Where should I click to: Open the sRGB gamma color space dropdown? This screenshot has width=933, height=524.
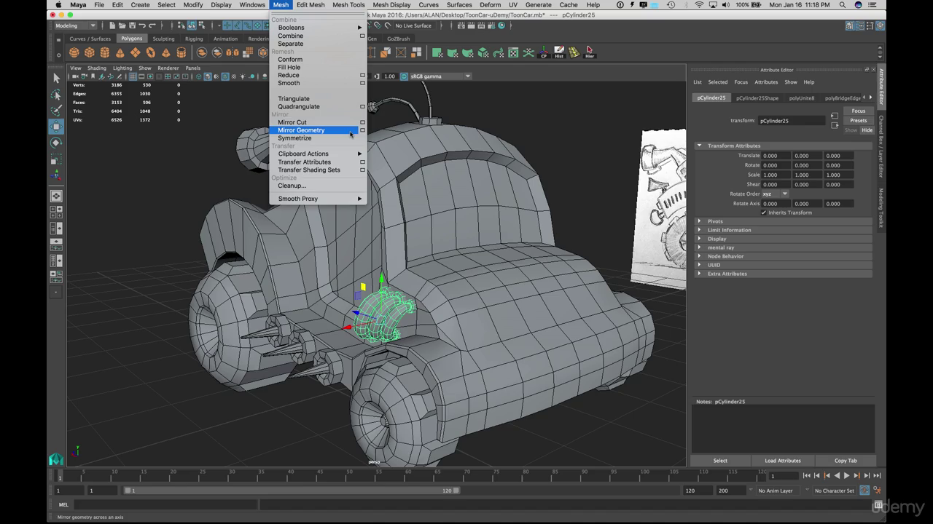click(440, 76)
